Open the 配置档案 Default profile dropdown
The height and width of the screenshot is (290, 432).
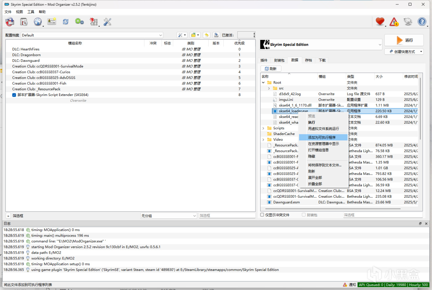(92, 35)
